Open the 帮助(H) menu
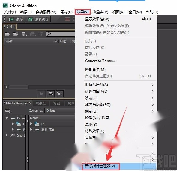Image resolution: width=177 pixels, height=171 pixels. [152, 12]
